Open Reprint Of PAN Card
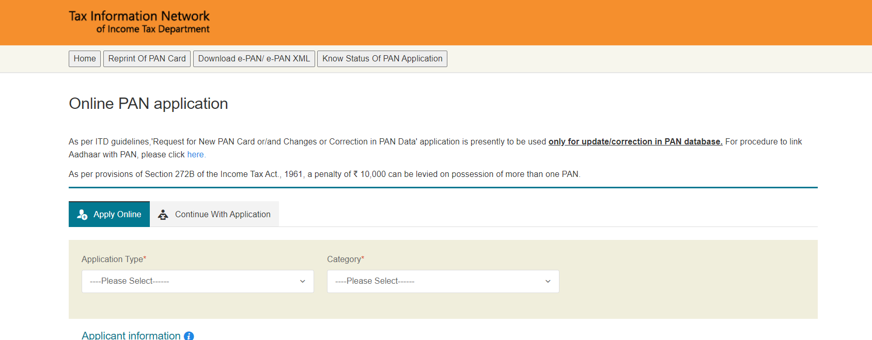872x340 pixels. (147, 59)
